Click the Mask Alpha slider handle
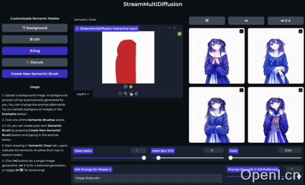The width and height of the screenshot is (305, 185). point(144,158)
